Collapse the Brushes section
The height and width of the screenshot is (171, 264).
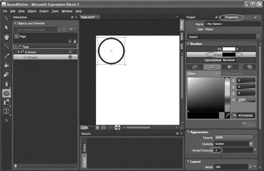point(188,44)
